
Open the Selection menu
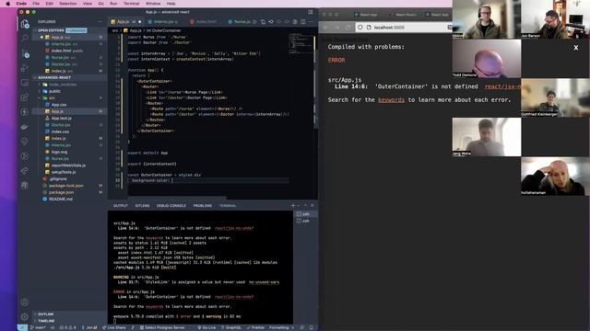(x=68, y=4)
